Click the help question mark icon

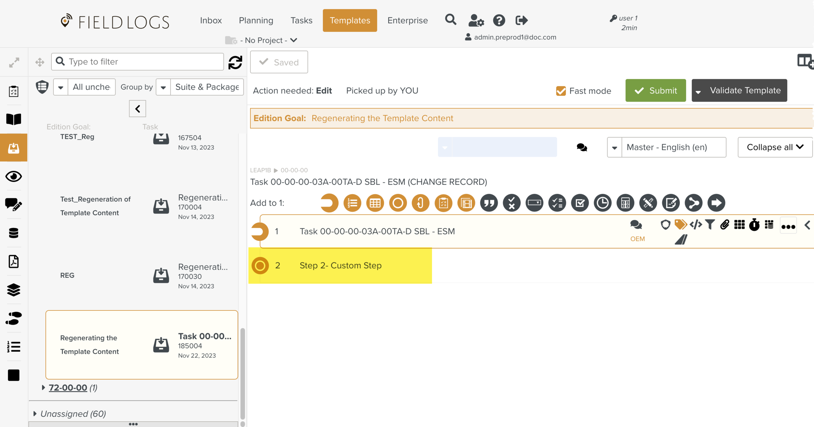499,21
